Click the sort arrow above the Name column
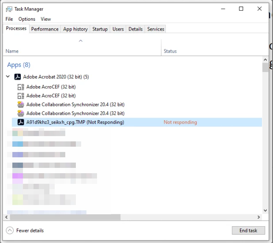 coord(81,41)
